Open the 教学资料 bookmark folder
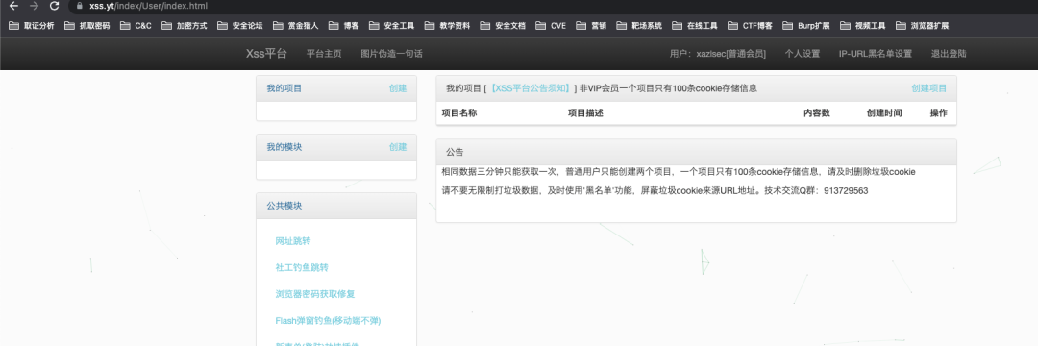The height and width of the screenshot is (346, 1038). point(447,26)
